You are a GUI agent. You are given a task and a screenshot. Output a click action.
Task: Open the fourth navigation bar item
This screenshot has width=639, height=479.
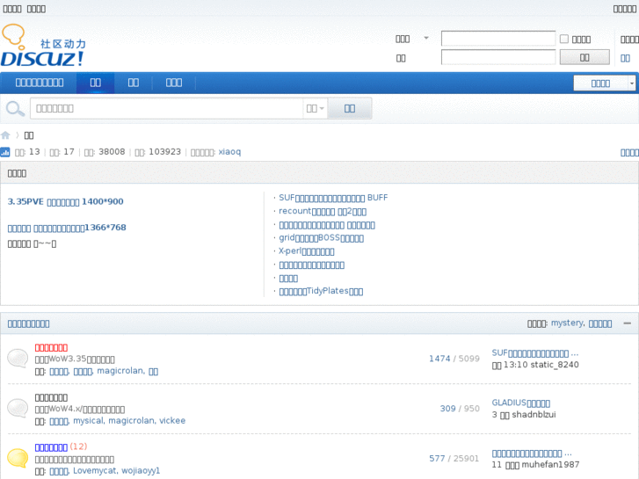(174, 83)
